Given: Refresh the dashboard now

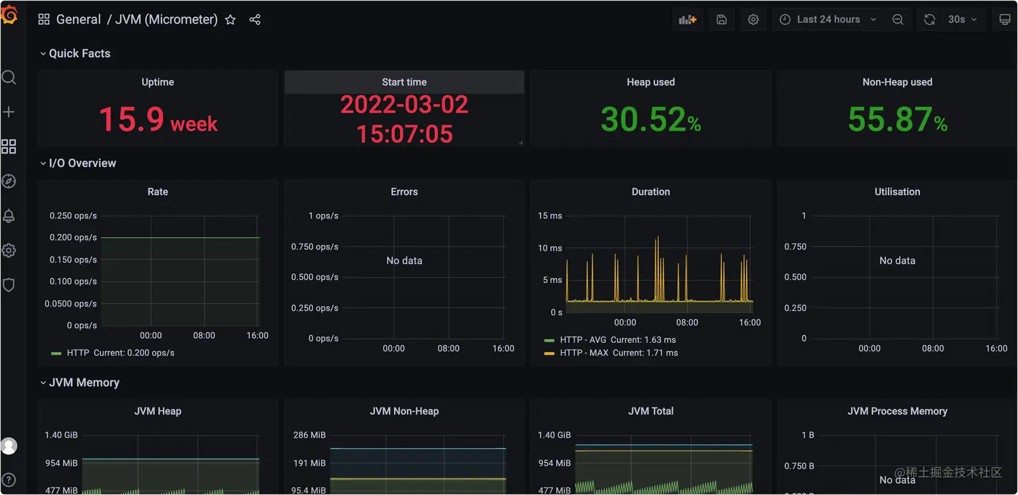Looking at the screenshot, I should [x=930, y=20].
